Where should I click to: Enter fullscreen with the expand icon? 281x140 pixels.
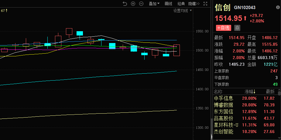206,4
